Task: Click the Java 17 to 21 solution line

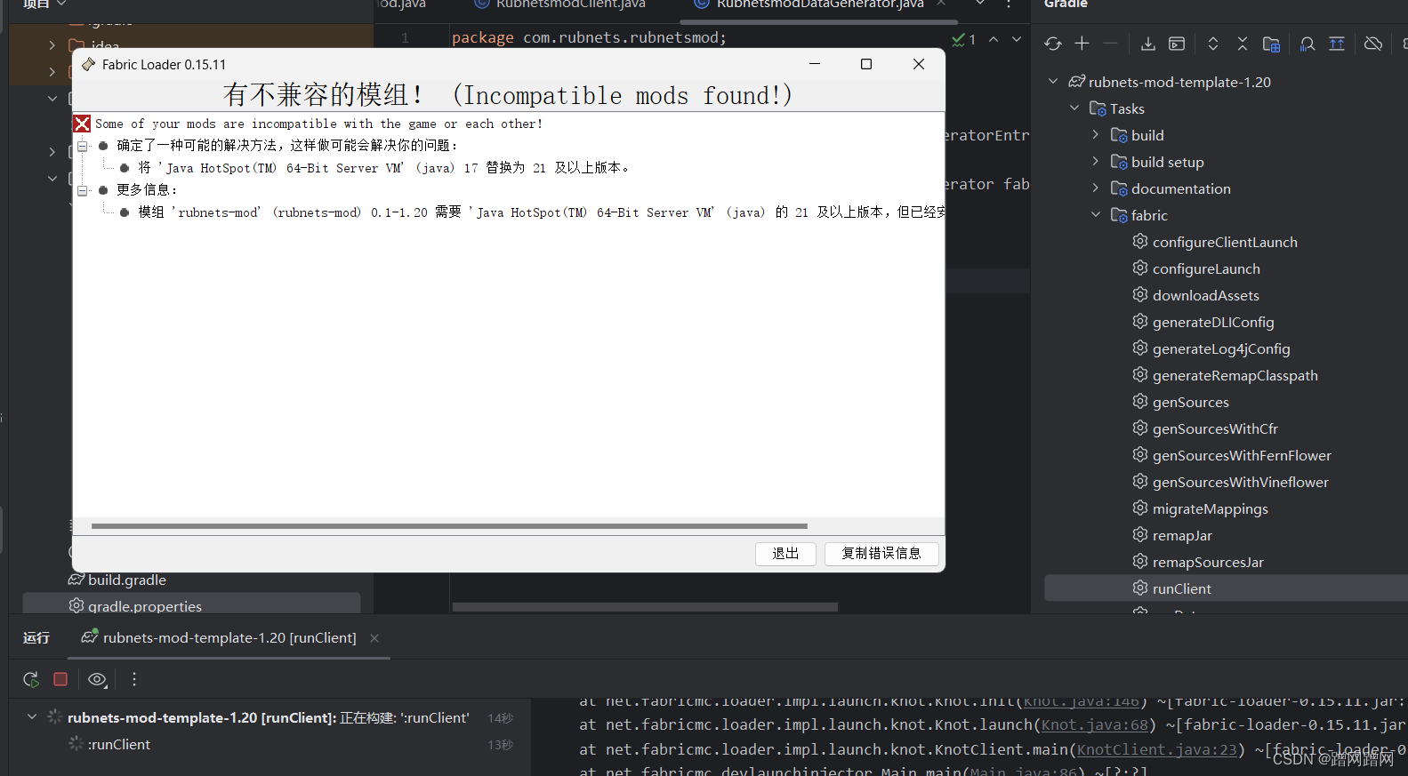Action: click(385, 168)
